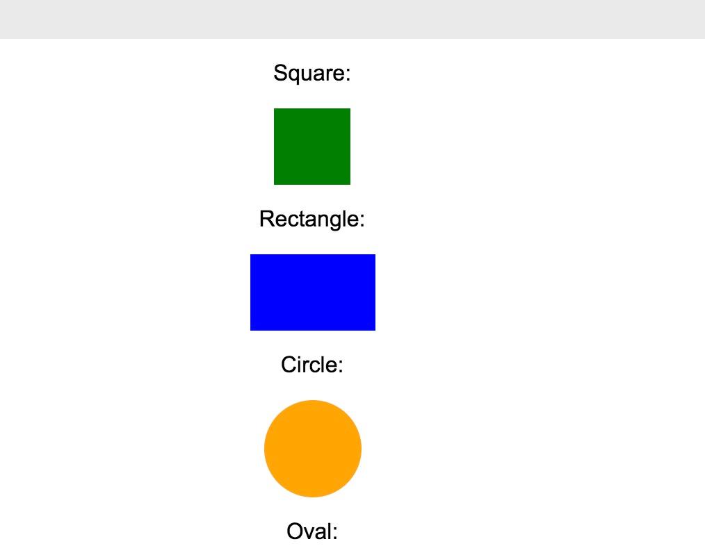Select the heading above the blue rectangle
Image resolution: width=705 pixels, height=546 pixels.
312,219
